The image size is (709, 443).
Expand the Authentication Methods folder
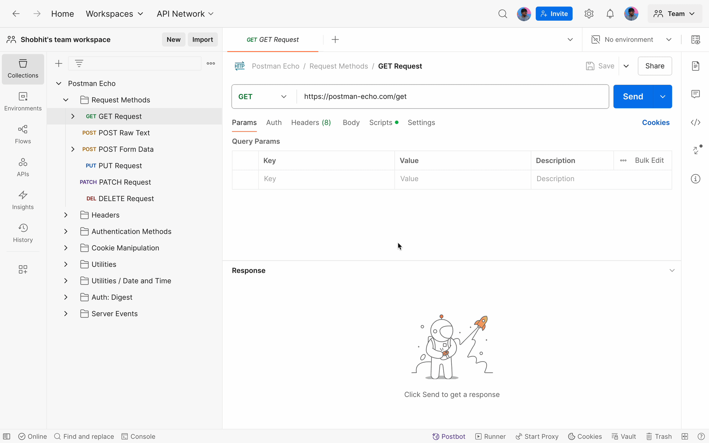point(65,231)
